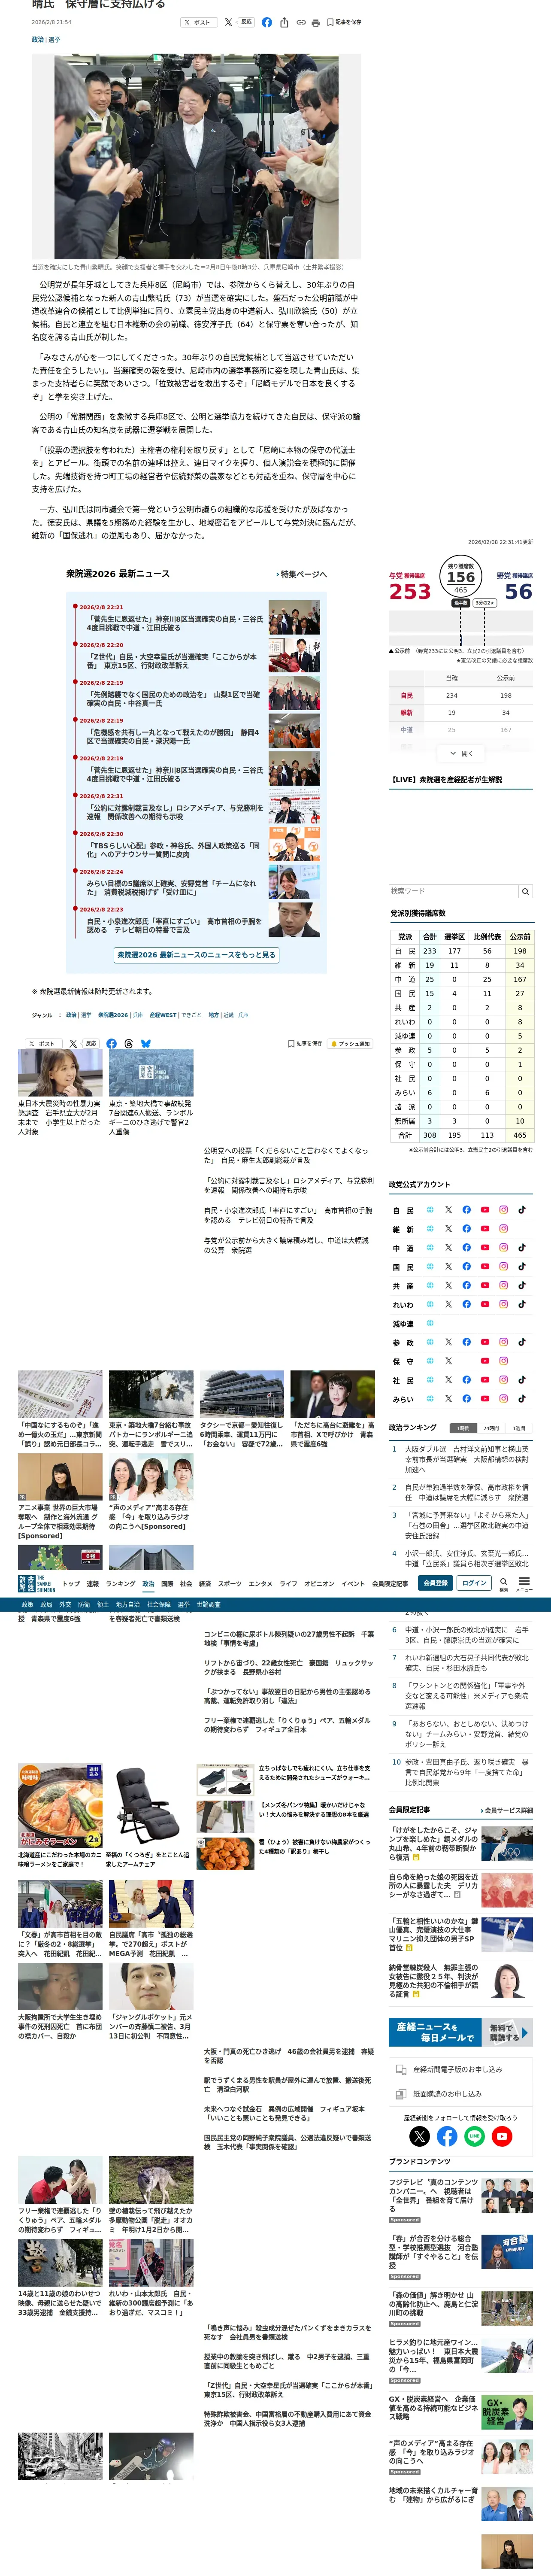Open the 維新 party Instagram account

pyautogui.click(x=503, y=1229)
